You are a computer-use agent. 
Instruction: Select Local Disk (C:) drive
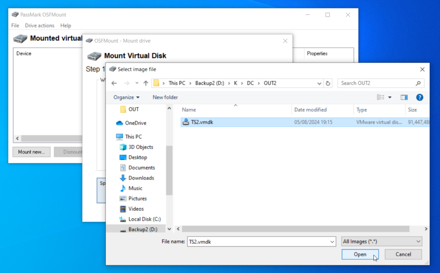point(144,219)
